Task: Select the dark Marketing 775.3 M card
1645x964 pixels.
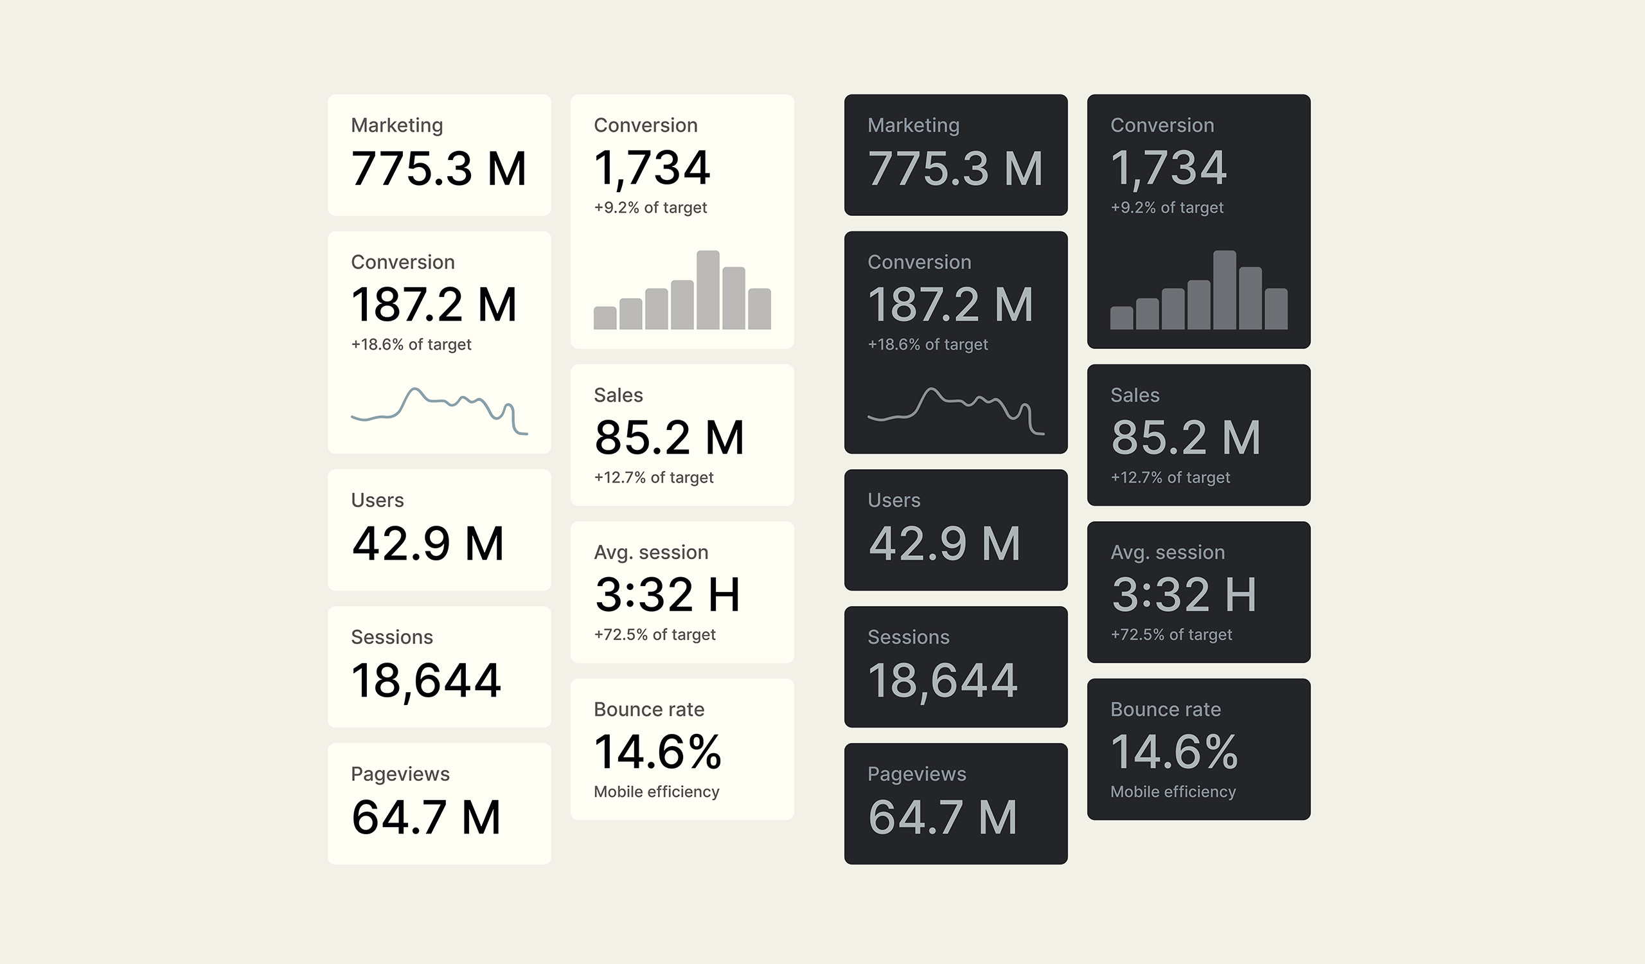Action: [x=955, y=155]
